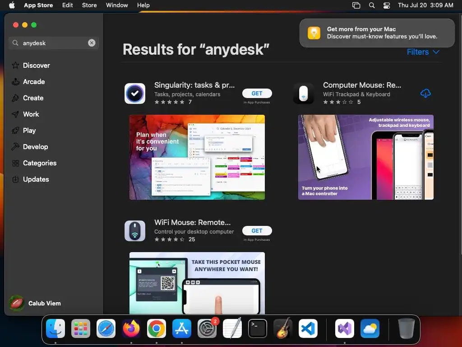Open the Help menu

pos(143,5)
